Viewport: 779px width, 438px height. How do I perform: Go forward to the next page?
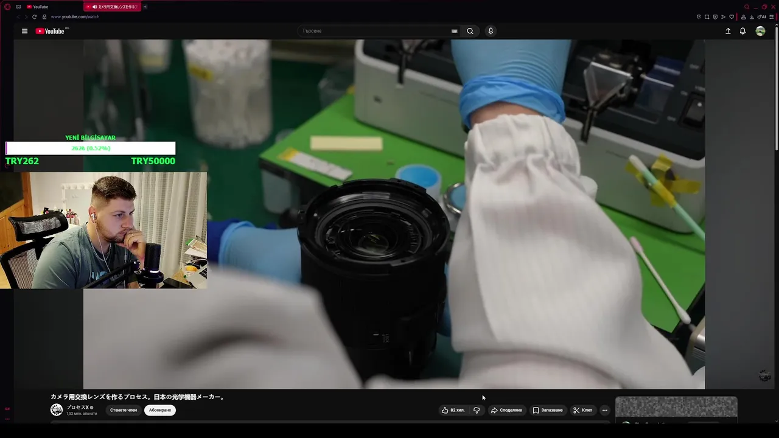tap(26, 17)
